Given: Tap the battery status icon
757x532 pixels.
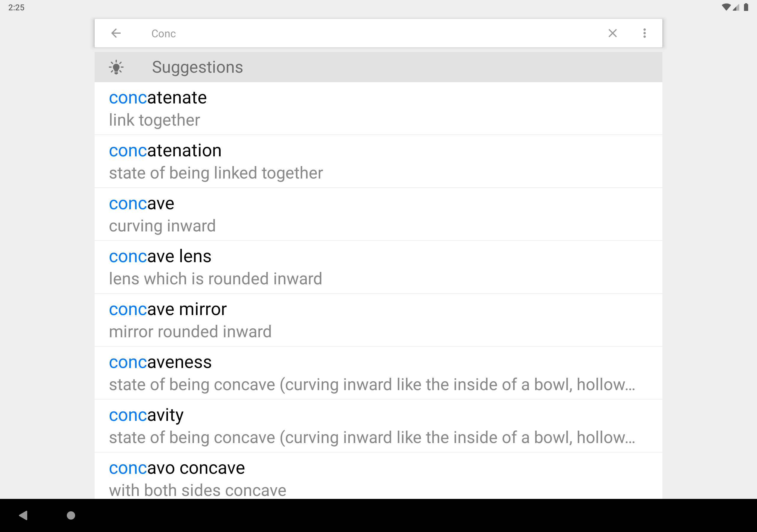Looking at the screenshot, I should [746, 7].
